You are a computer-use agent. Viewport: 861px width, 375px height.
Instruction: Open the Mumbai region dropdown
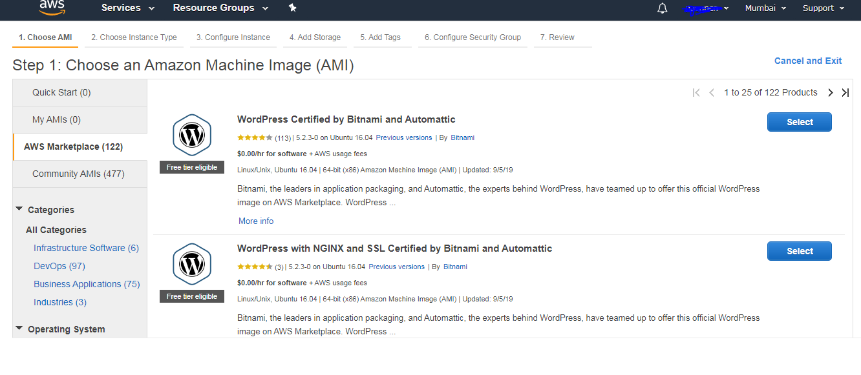[x=765, y=8]
